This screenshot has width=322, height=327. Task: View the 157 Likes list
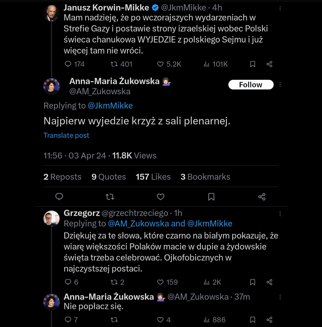(153, 177)
